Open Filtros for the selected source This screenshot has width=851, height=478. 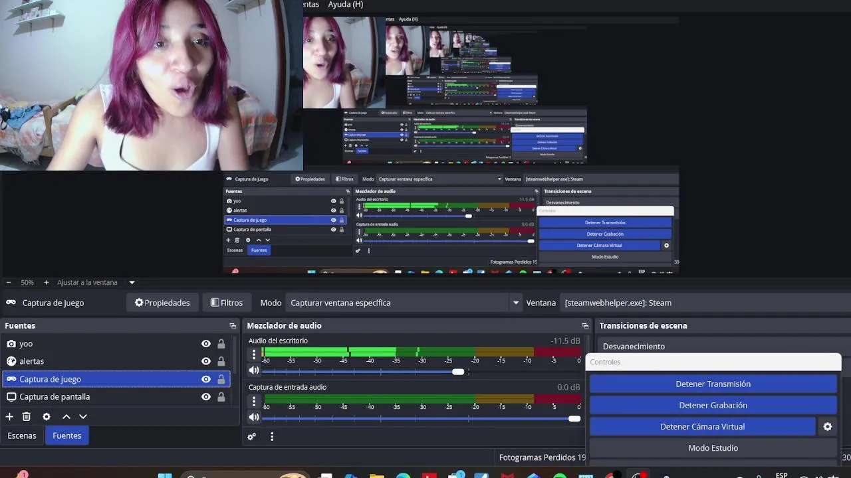pos(227,303)
